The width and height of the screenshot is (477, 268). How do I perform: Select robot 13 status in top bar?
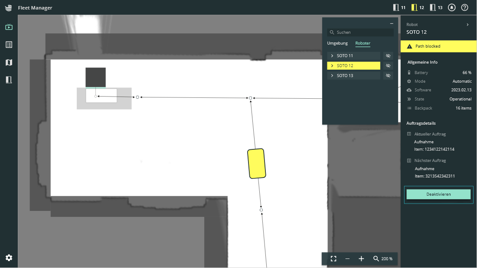pos(436,8)
